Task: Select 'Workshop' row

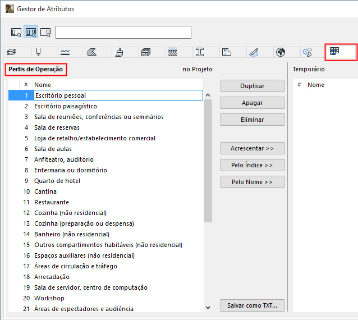Action: pyautogui.click(x=105, y=298)
